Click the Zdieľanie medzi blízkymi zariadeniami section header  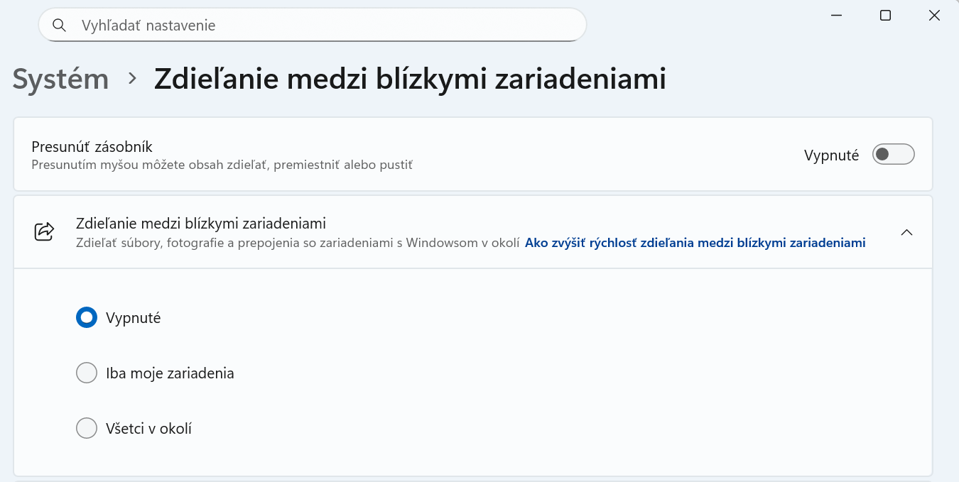click(x=201, y=224)
